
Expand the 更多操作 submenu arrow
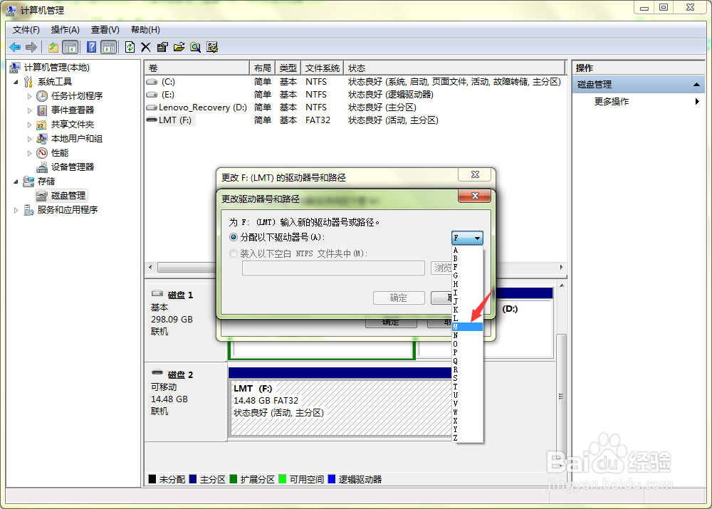(697, 101)
